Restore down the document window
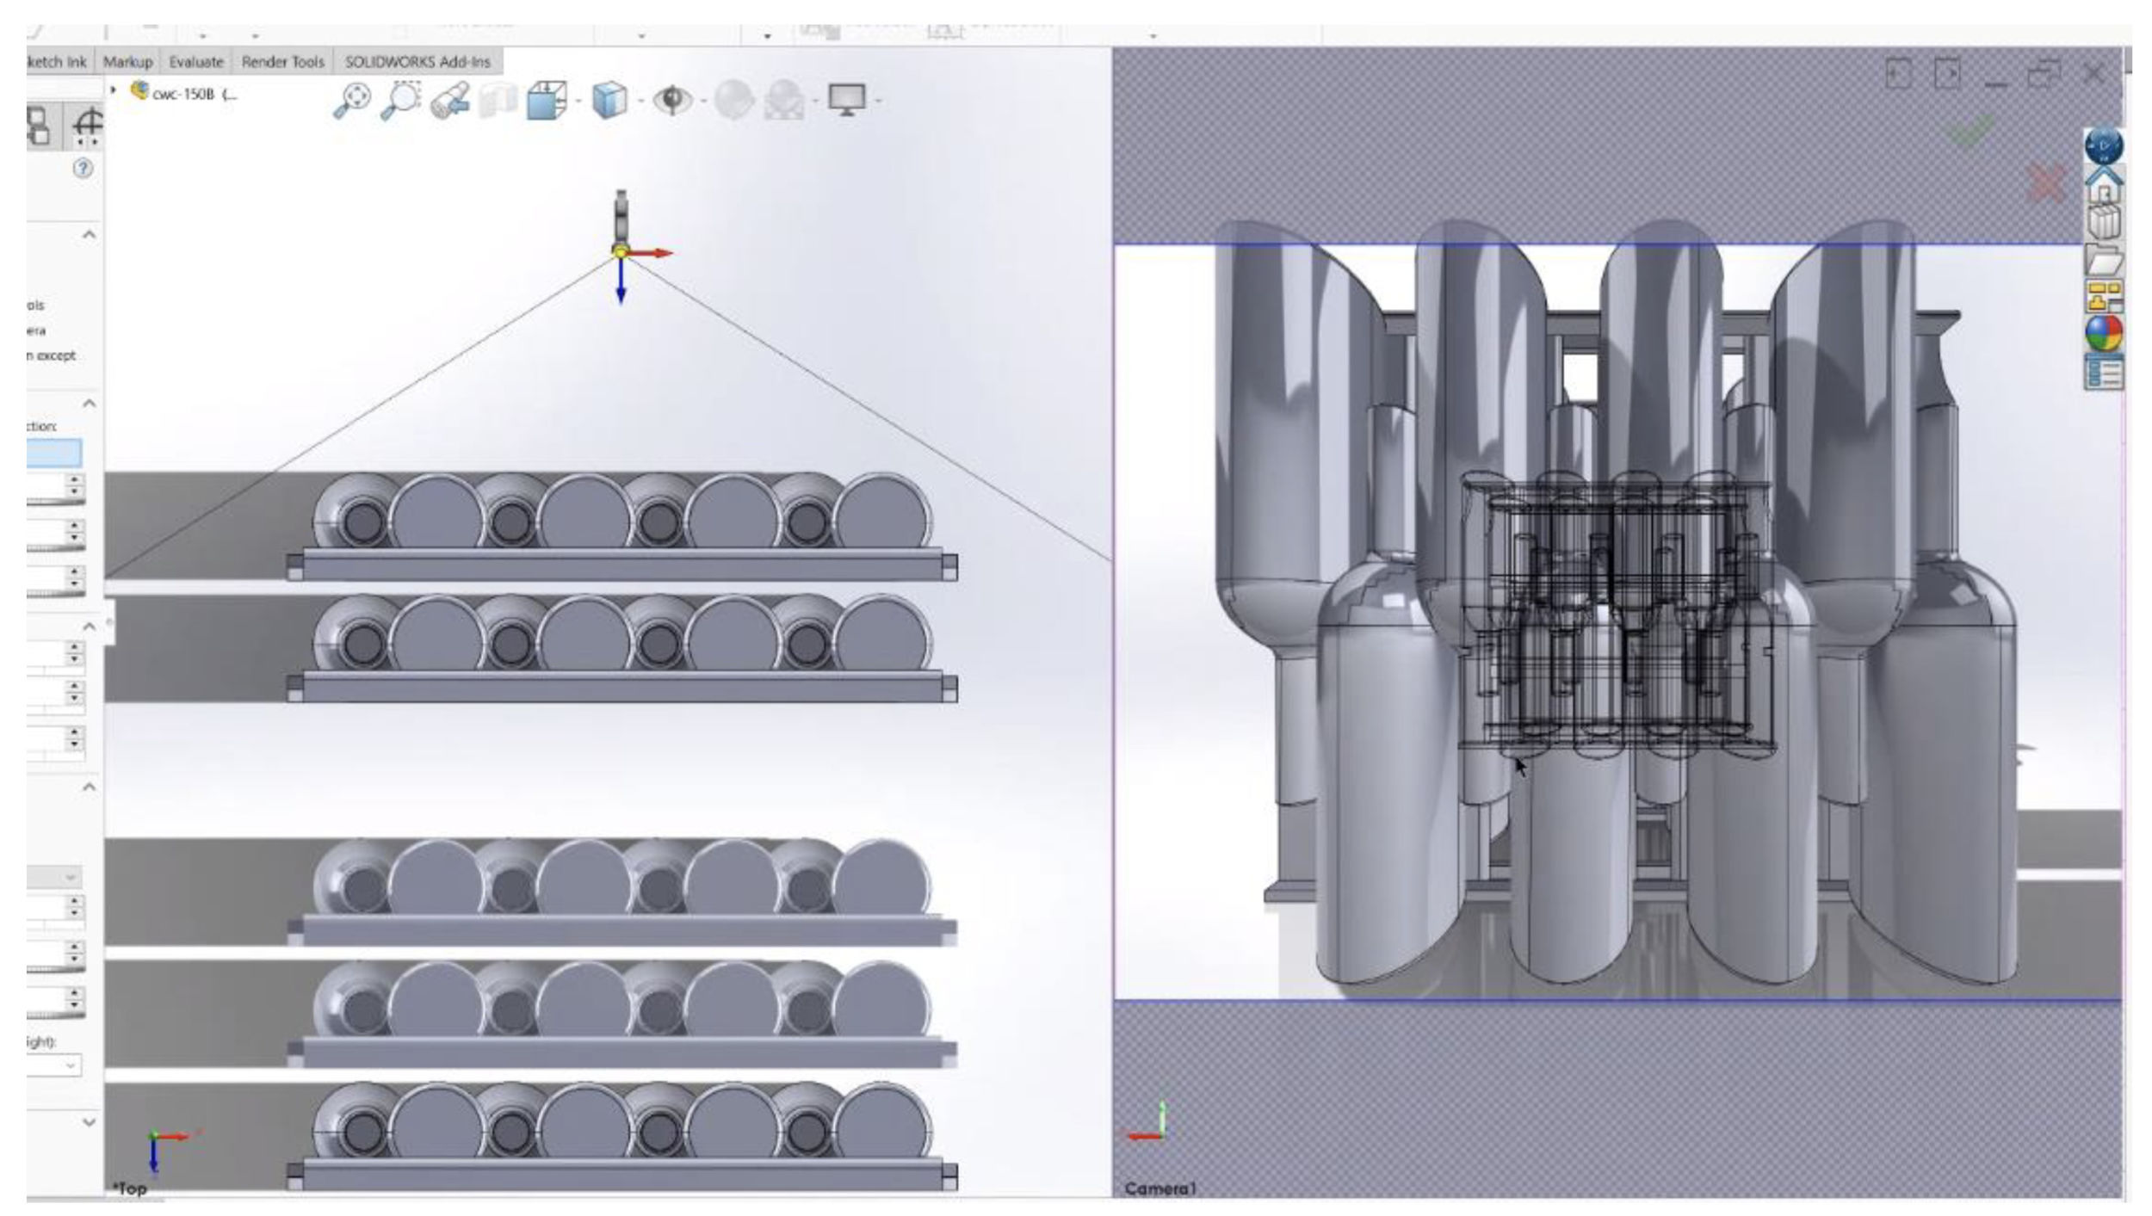The height and width of the screenshot is (1216, 2152). 2044,74
